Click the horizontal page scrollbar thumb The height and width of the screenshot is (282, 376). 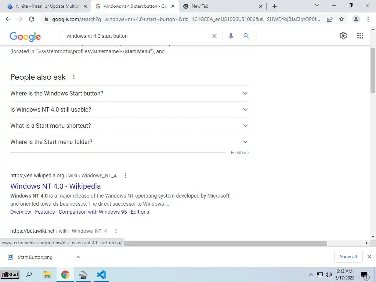click(226, 243)
